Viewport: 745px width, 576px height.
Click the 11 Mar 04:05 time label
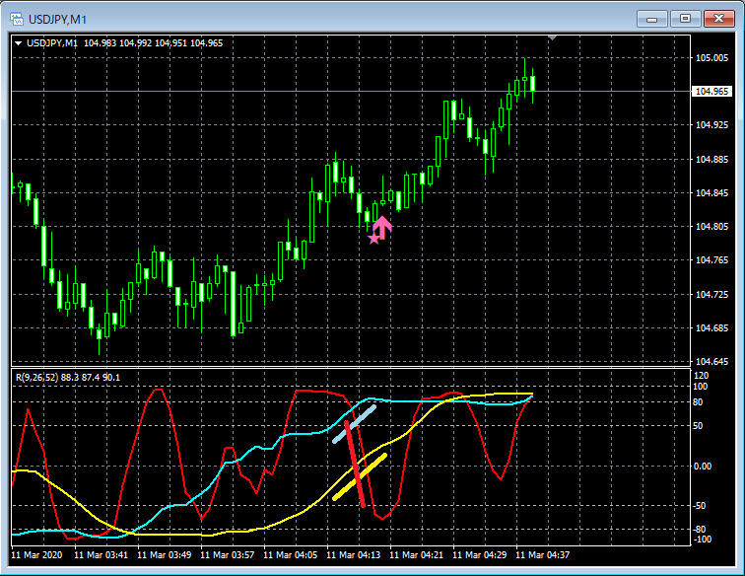(x=291, y=555)
